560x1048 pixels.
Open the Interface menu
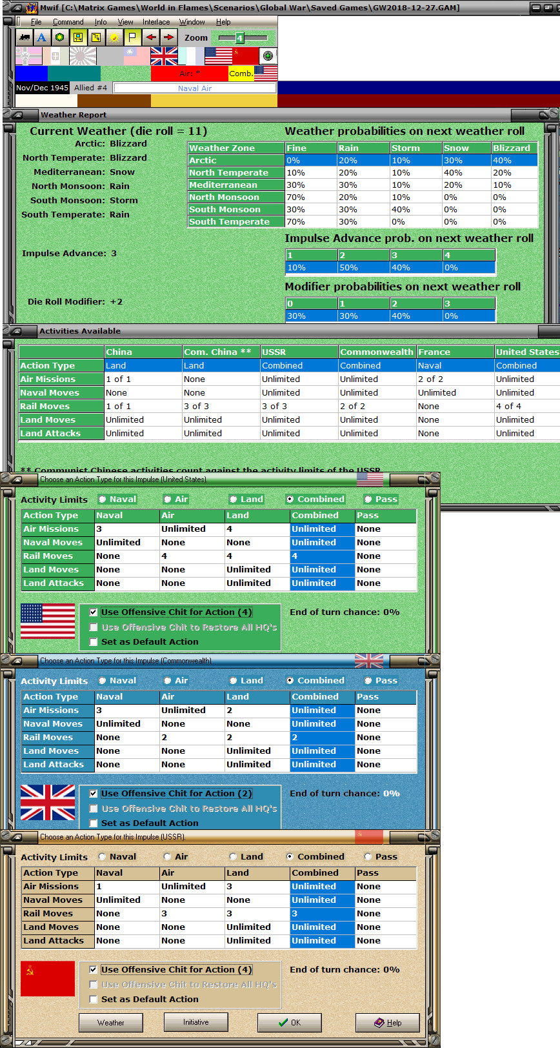tap(156, 22)
